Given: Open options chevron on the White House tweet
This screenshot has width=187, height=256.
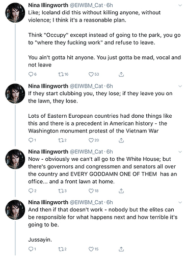Looking at the screenshot, I should click(180, 152).
